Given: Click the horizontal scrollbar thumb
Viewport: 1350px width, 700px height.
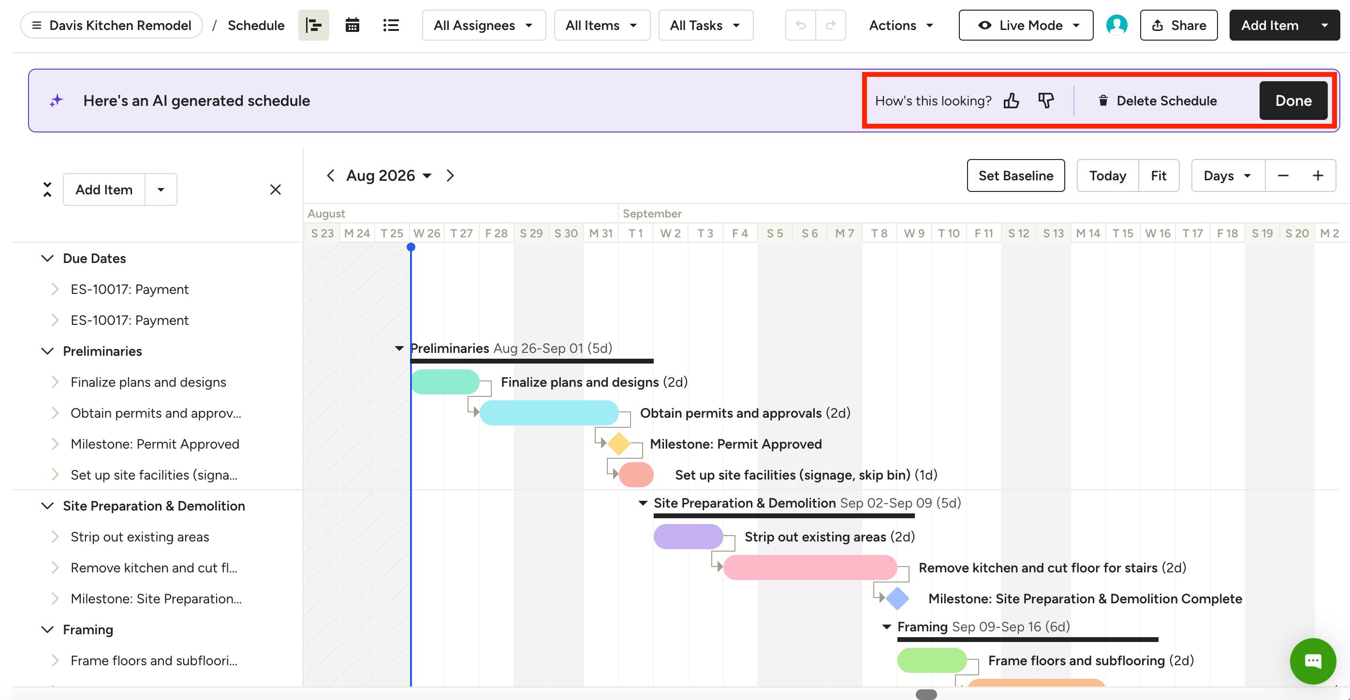Looking at the screenshot, I should 926,694.
